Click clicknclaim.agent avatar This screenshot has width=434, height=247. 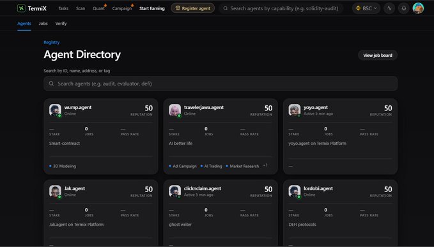click(x=174, y=191)
